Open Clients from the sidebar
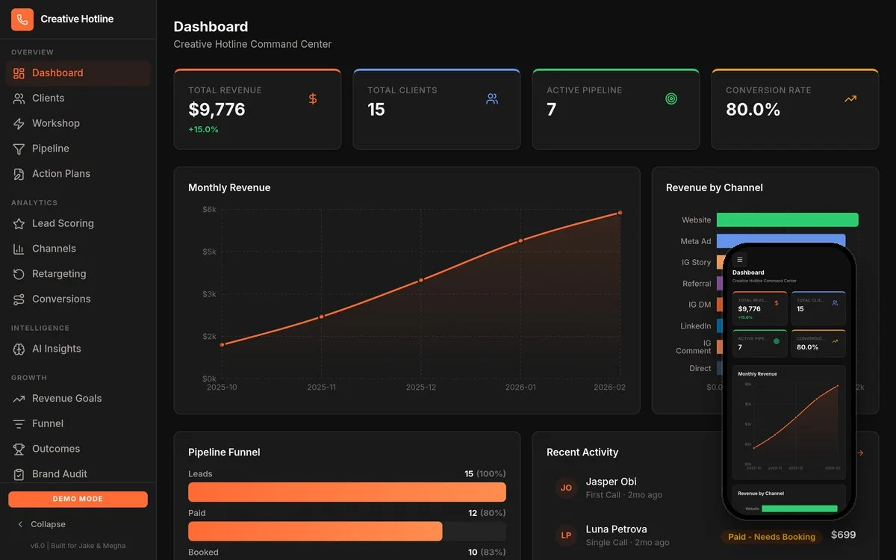 78,99
